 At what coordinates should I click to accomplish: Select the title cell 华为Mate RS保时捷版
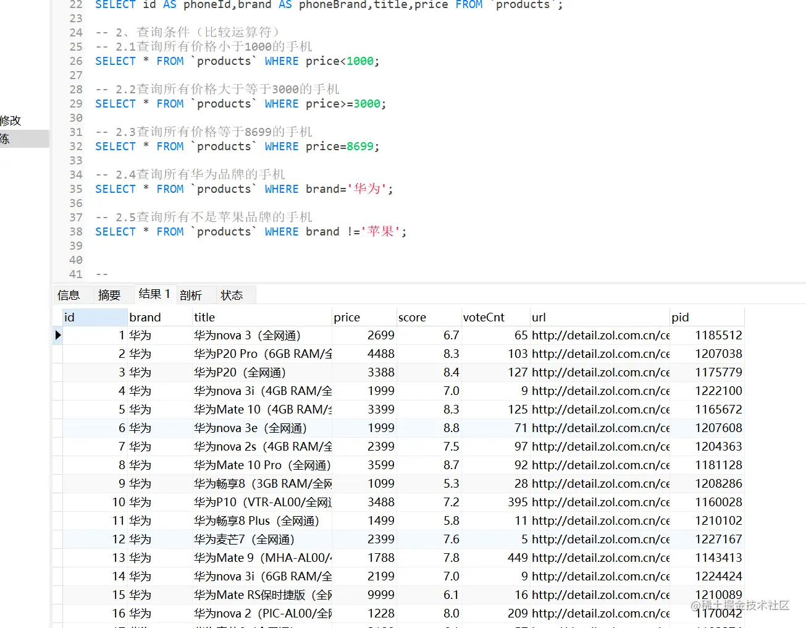pos(262,595)
